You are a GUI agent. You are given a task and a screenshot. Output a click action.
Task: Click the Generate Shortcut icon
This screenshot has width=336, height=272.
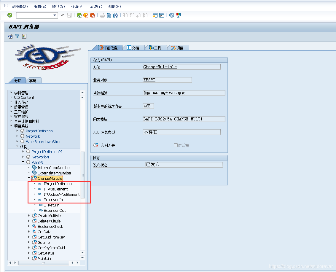[x=162, y=15]
